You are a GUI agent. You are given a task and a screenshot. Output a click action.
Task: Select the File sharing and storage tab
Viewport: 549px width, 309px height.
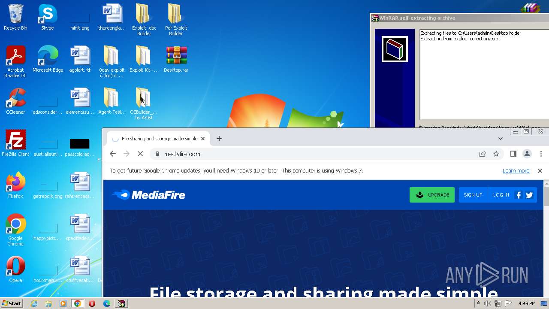pos(158,139)
